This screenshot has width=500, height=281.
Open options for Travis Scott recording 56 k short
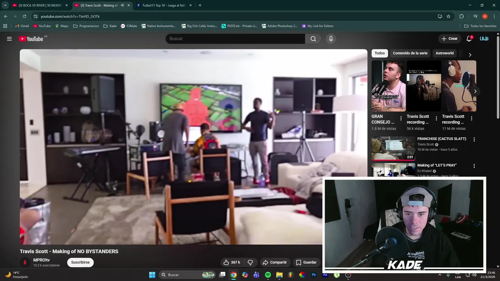[x=436, y=118]
